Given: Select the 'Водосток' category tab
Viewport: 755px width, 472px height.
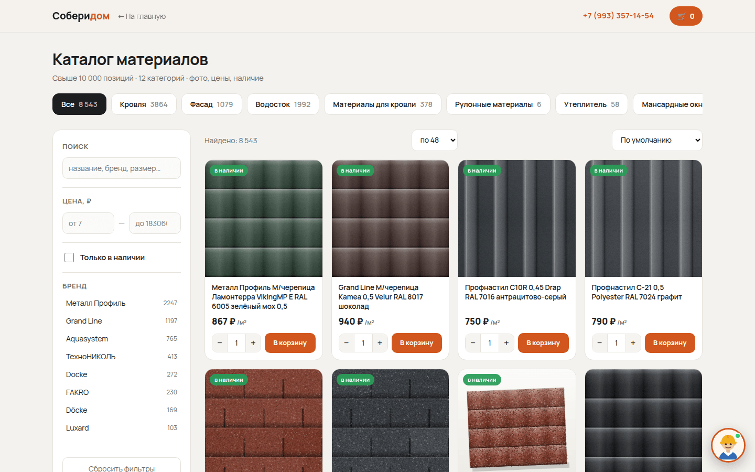Looking at the screenshot, I should pos(283,104).
